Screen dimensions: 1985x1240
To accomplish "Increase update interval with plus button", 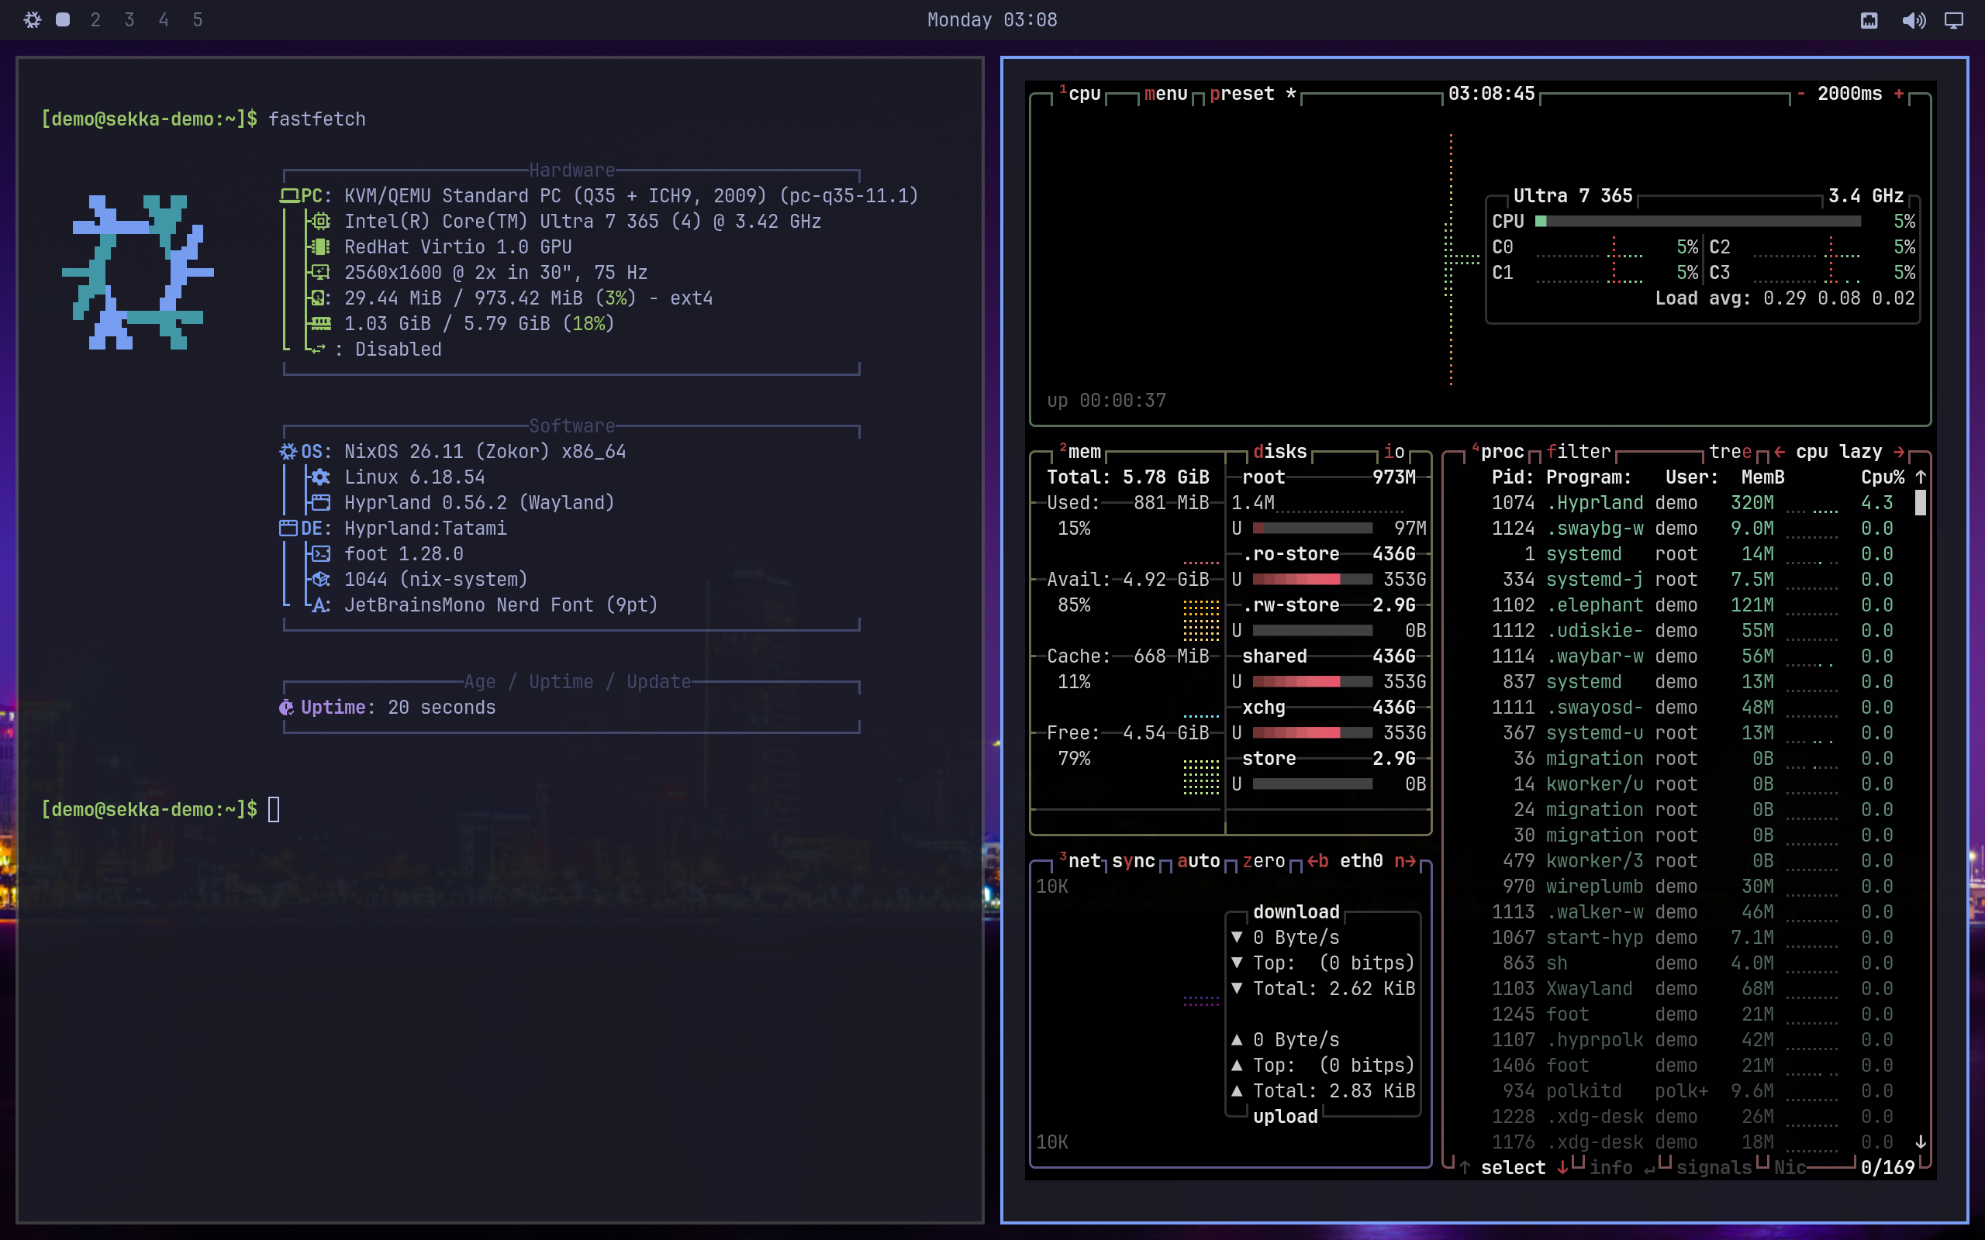I will pyautogui.click(x=1898, y=95).
